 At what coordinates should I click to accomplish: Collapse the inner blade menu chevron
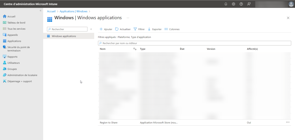pyautogui.click(x=91, y=29)
